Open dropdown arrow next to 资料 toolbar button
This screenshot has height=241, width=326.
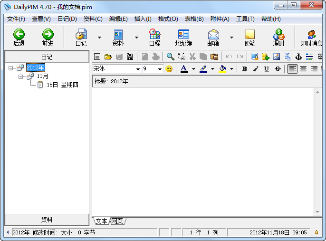136,38
